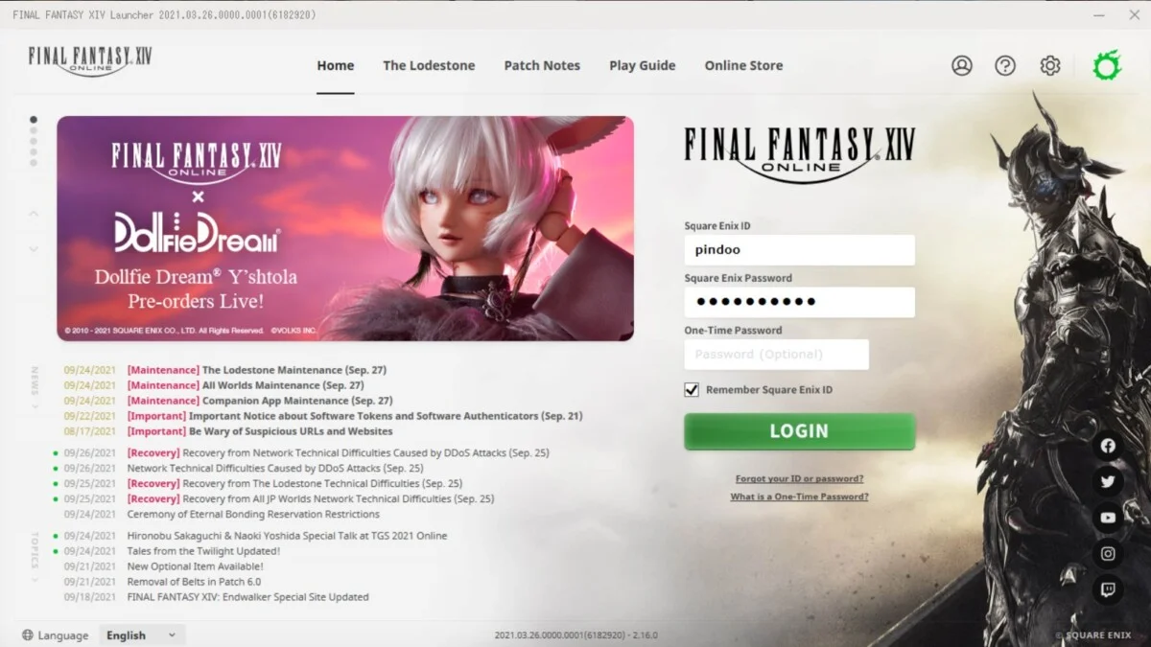Open the Twitter social icon
Viewport: 1151px width, 647px height.
(x=1108, y=481)
